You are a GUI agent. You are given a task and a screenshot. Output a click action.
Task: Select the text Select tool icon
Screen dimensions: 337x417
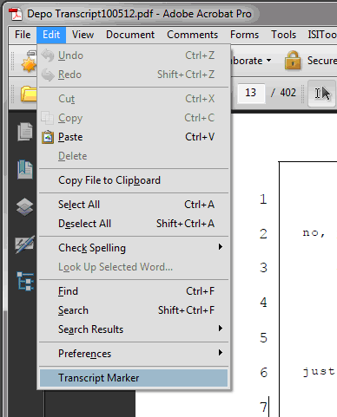(322, 94)
